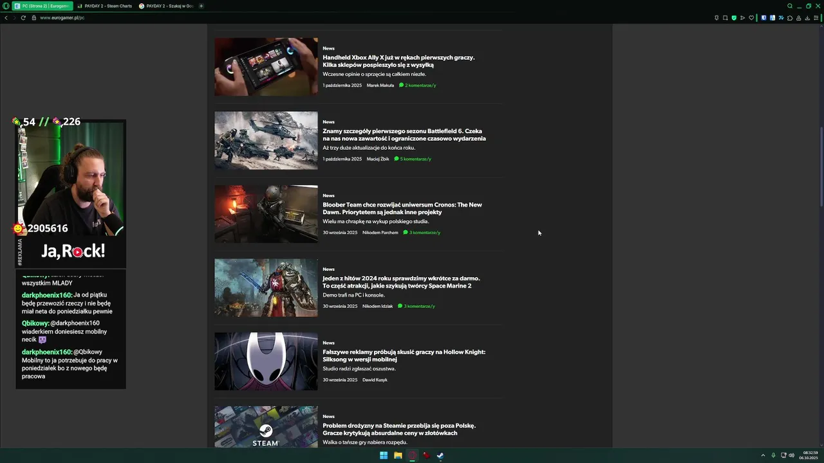
Task: Switch to PAYDAY 2 - Steam Charts tab
Action: pyautogui.click(x=104, y=6)
